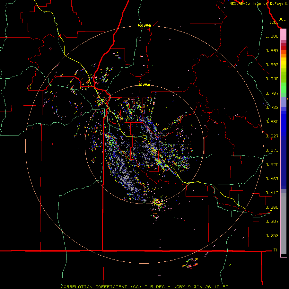289x289 pixels.
Task: Select the 0.413 scale value
Action: coord(272,193)
